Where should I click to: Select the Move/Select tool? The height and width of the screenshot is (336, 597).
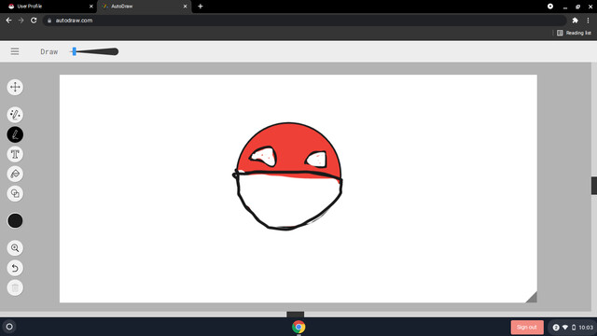15,87
